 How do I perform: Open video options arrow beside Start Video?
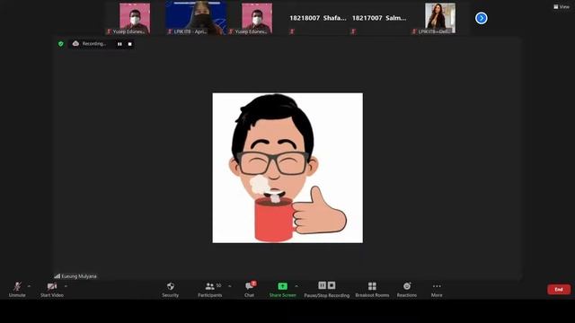pos(66,286)
